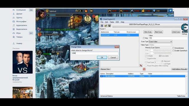This screenshot has height=106, width=189.
Task: Click the VS advertisement thumbnail
Action: [x=22, y=62]
